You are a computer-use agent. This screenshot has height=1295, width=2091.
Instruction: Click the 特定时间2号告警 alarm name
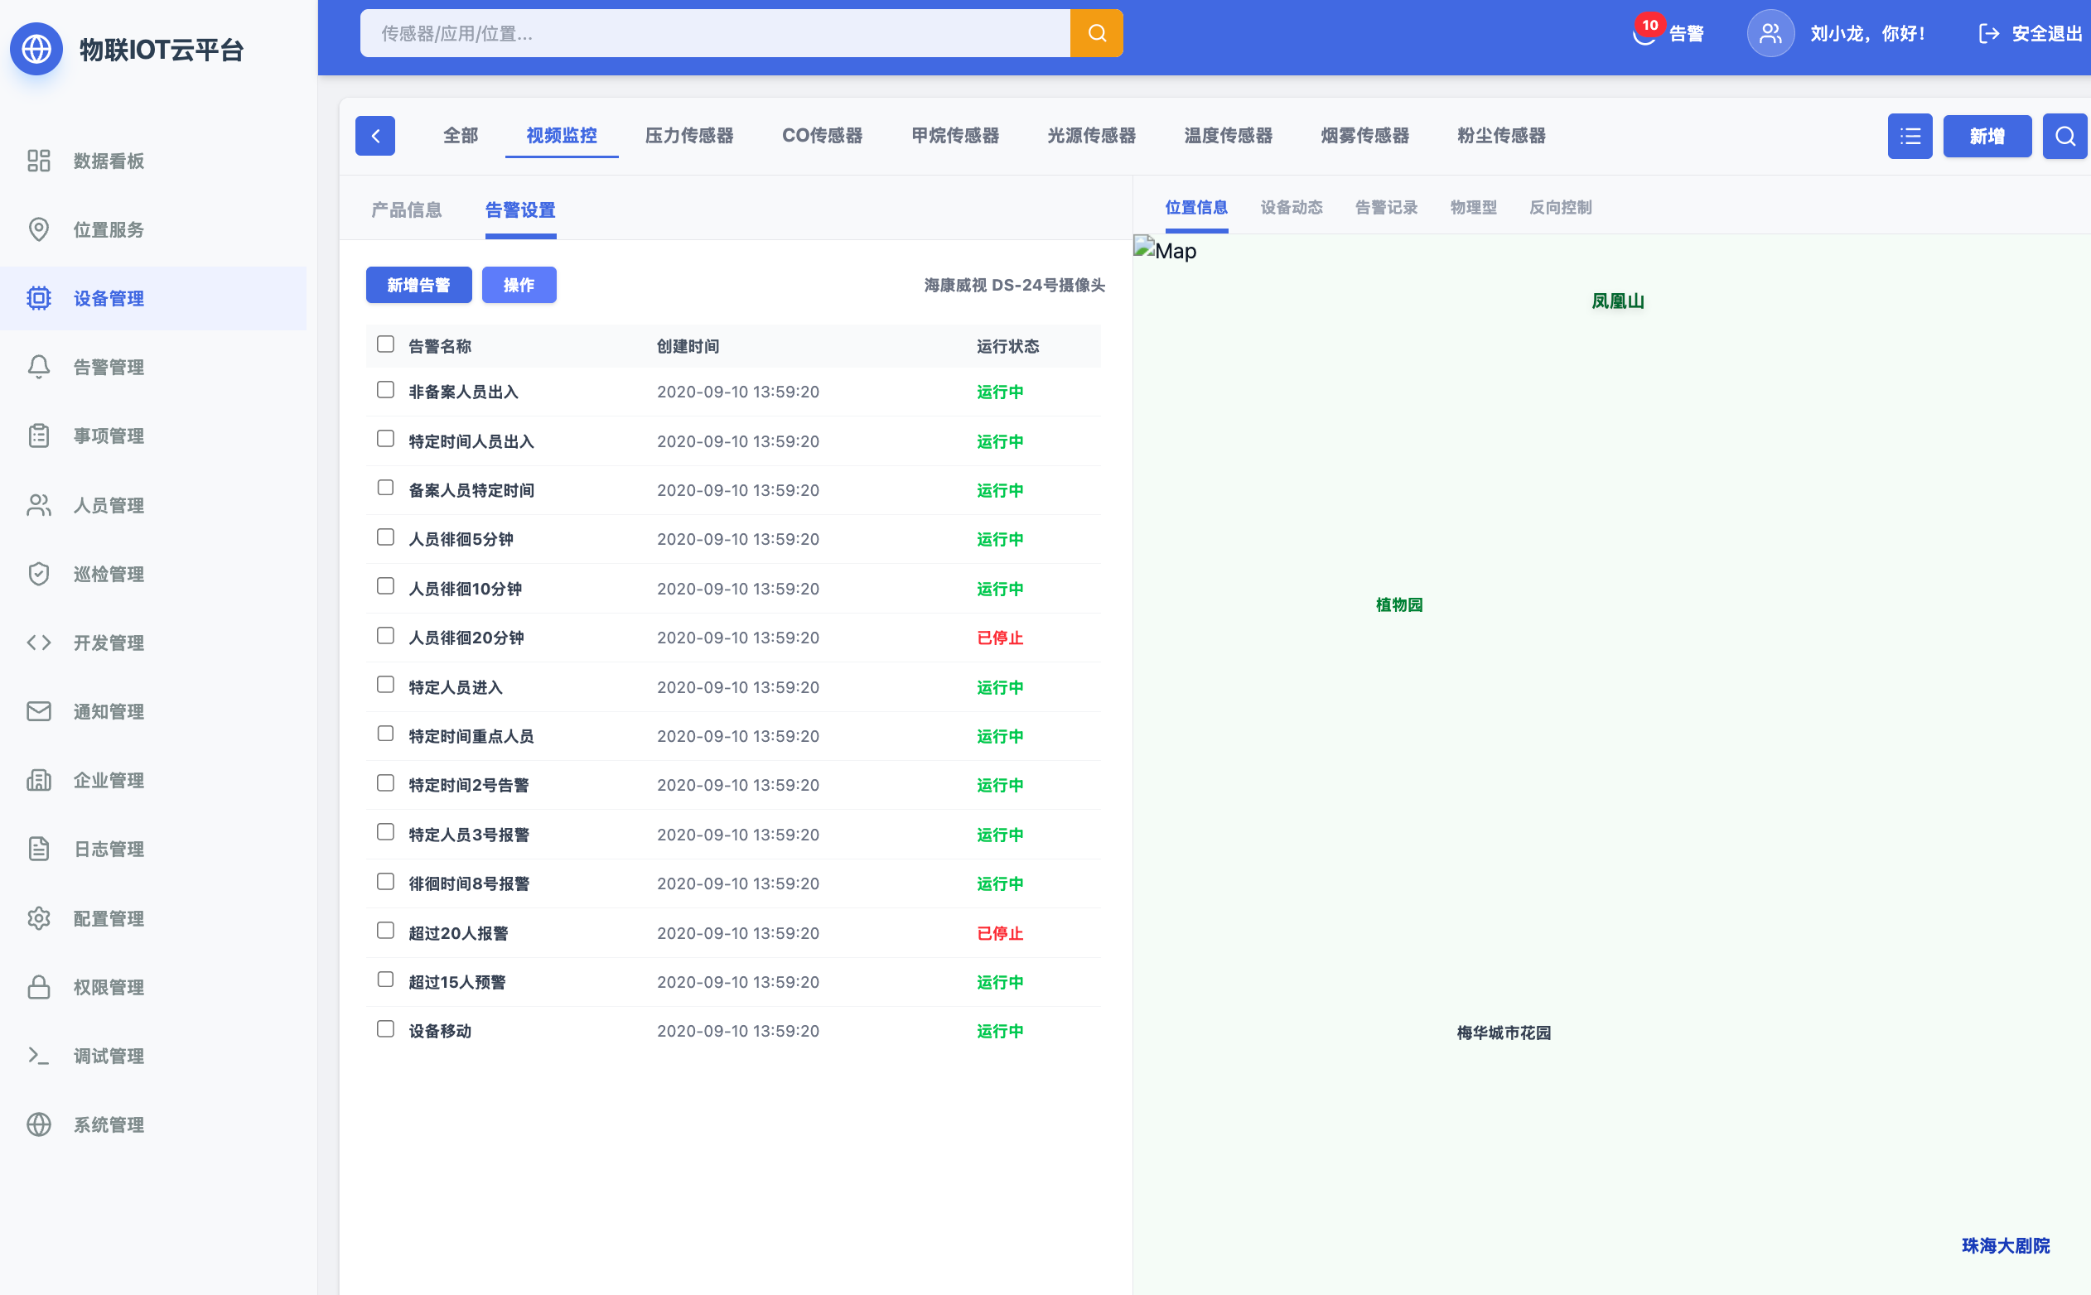469,786
